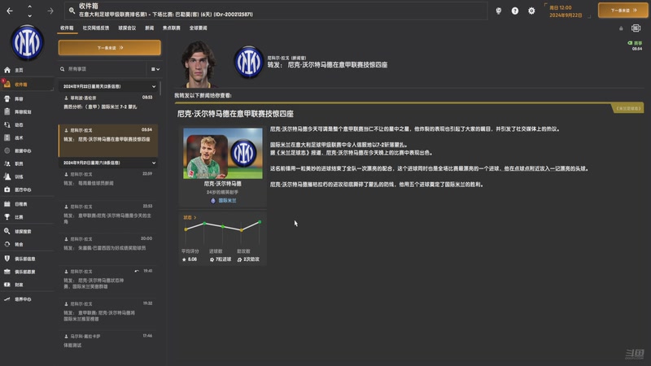651x366 pixels.
Task: Open the 比赛 competitions trophy icon
Action: pyautogui.click(x=7, y=216)
